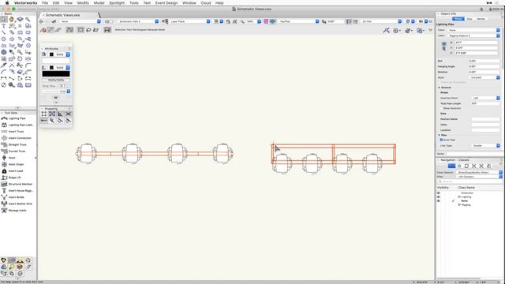Open the Event Design menu

pyautogui.click(x=166, y=3)
